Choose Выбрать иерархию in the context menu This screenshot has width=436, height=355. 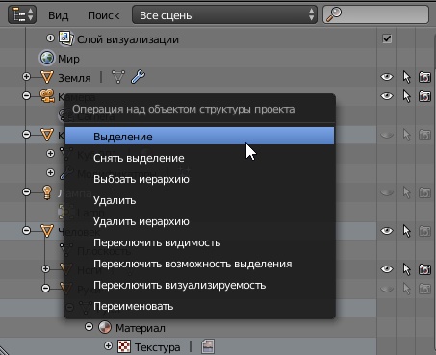click(x=199, y=179)
